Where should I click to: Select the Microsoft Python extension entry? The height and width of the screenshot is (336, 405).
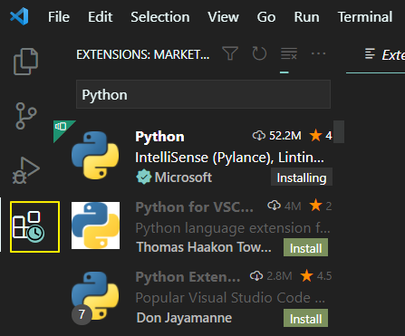pyautogui.click(x=193, y=157)
